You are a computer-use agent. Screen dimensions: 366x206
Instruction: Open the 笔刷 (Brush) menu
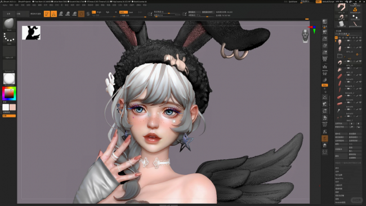[x=11, y=5]
